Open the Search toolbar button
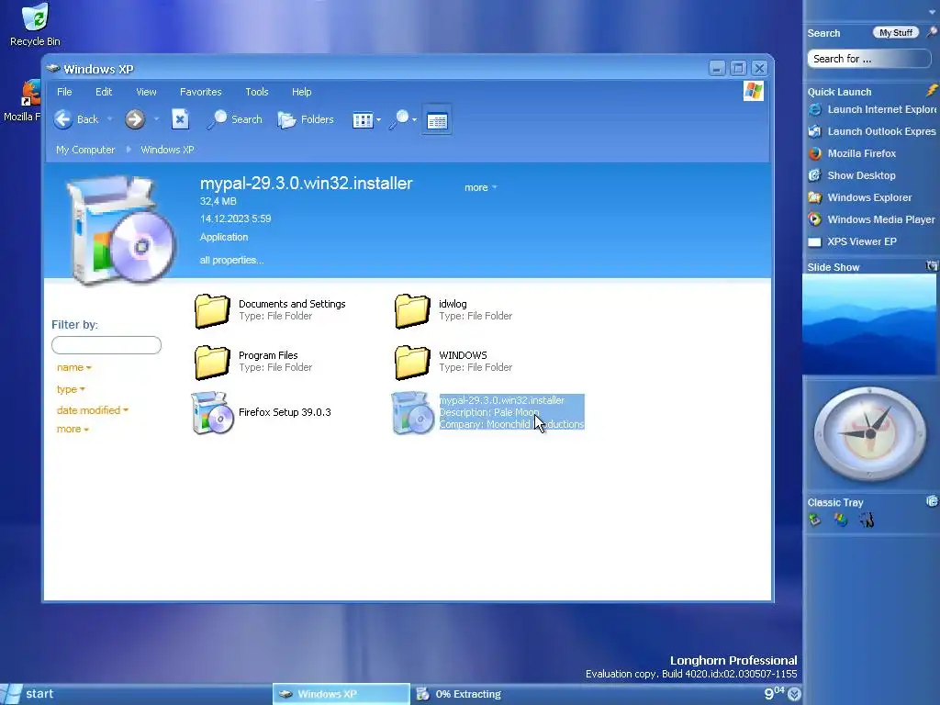 click(x=235, y=119)
